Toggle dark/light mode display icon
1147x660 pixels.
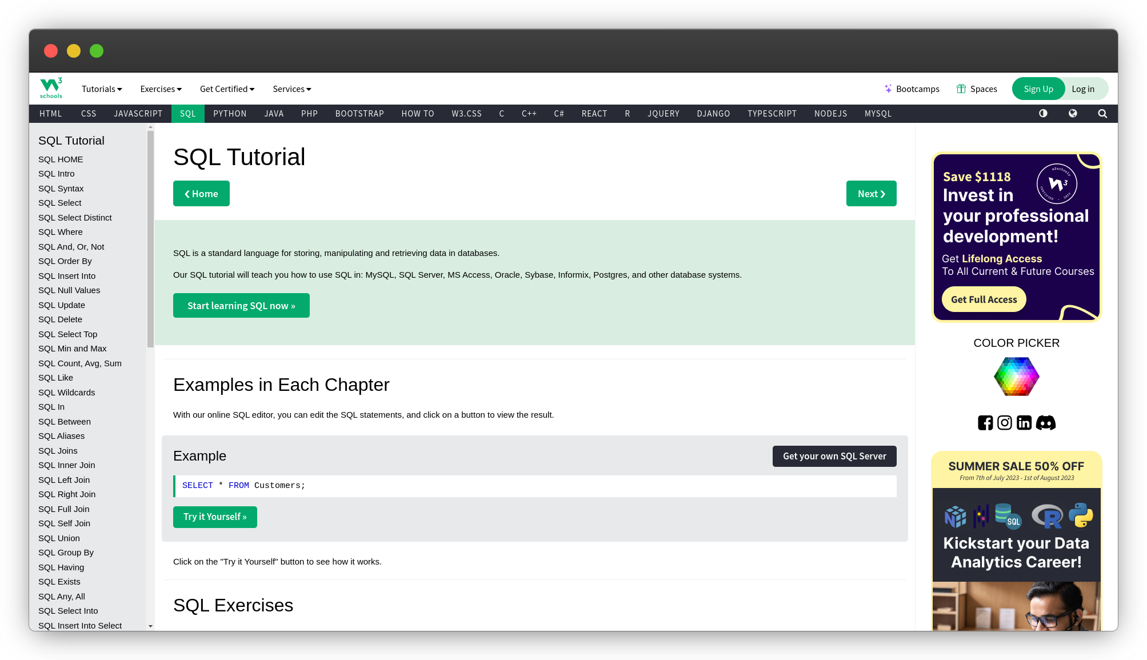click(1043, 113)
